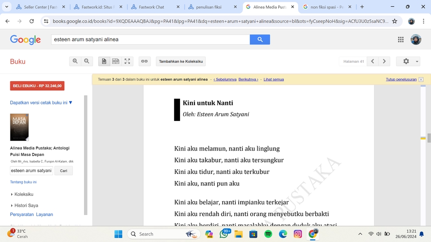
Task: Switch to penulisan fiksi tab
Action: click(x=212, y=7)
